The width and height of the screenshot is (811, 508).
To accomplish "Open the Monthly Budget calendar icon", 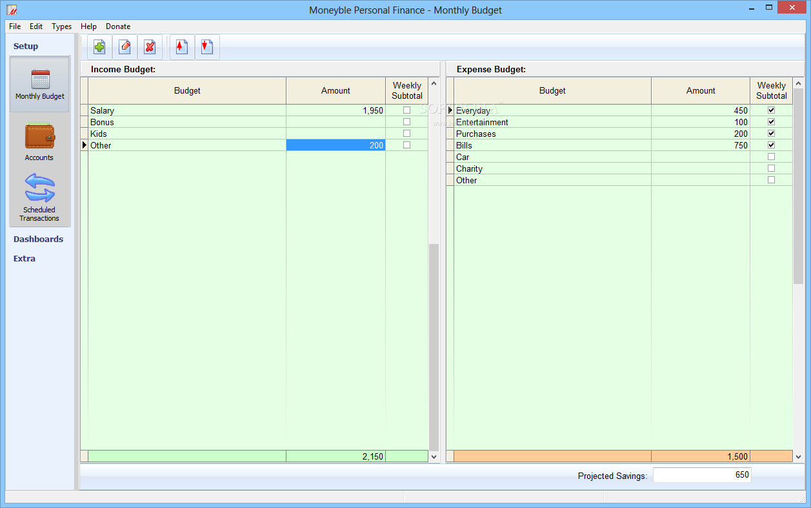I will (x=40, y=79).
